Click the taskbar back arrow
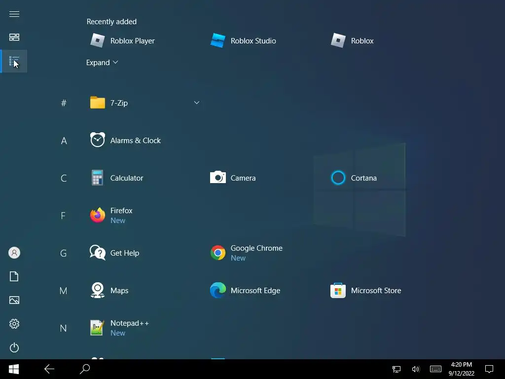The height and width of the screenshot is (379, 505). click(x=49, y=369)
